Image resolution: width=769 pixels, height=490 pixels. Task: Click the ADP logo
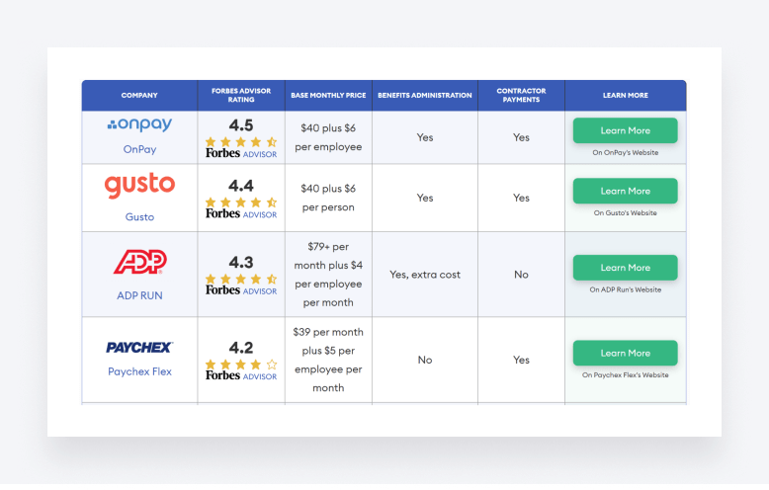pyautogui.click(x=139, y=262)
